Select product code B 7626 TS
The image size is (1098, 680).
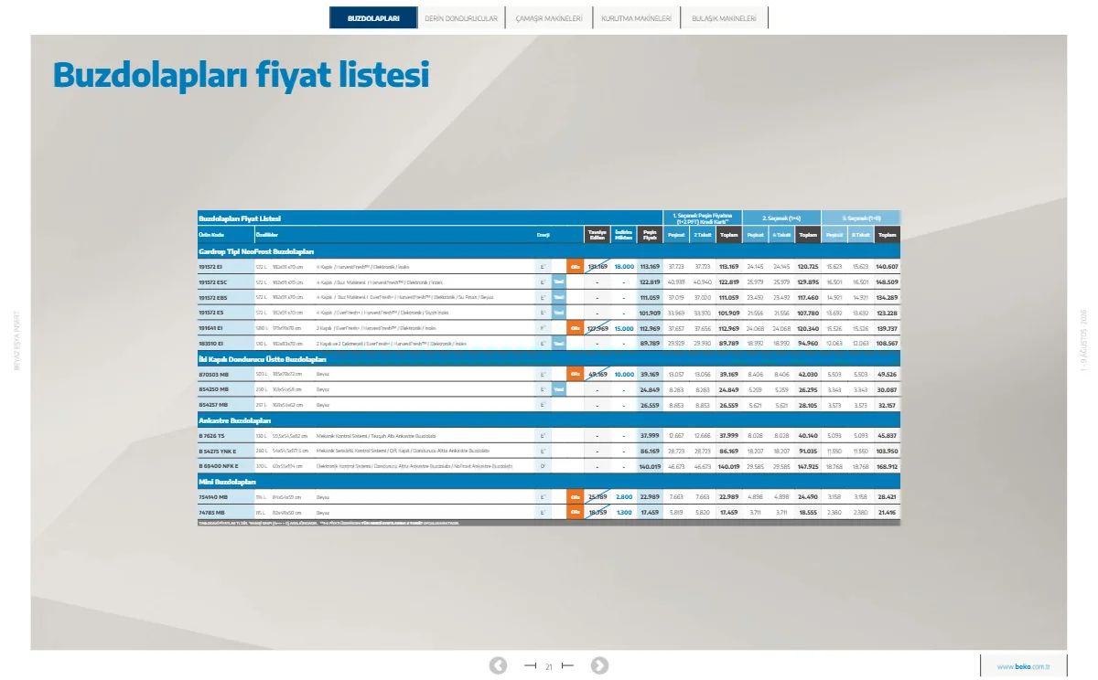click(x=211, y=435)
